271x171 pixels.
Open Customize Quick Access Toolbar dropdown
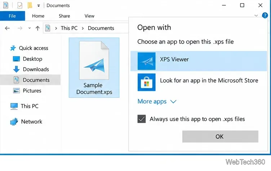(39, 6)
